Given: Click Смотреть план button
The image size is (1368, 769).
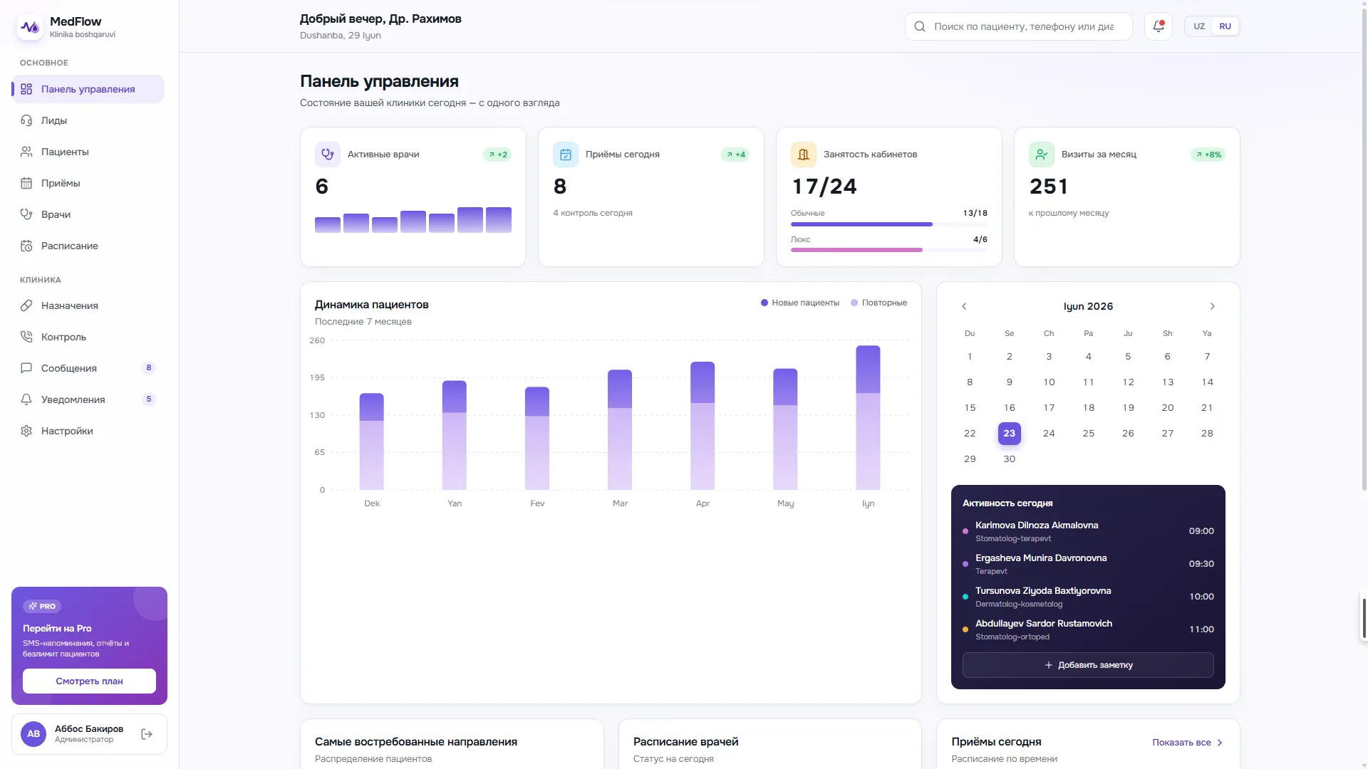Looking at the screenshot, I should tap(89, 681).
